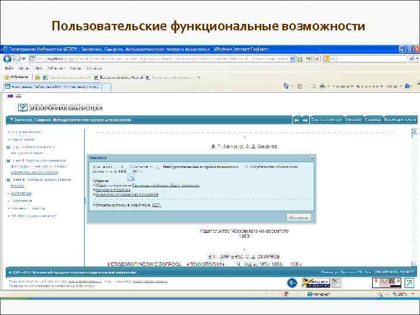The height and width of the screenshot is (315, 420).
Task: Open the Избранное menu in menu bar
Action: [x=56, y=68]
